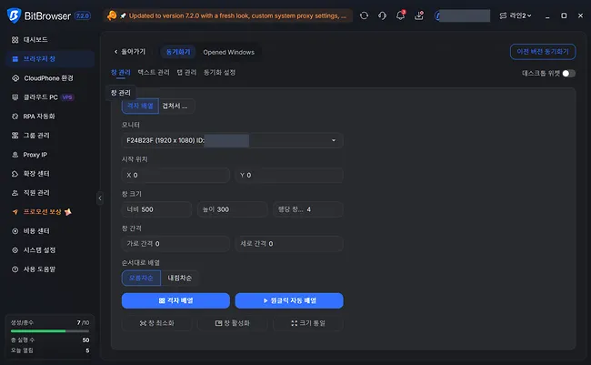Click 창 활성화 button
Screen dimensions: 591x365
[x=232, y=323]
